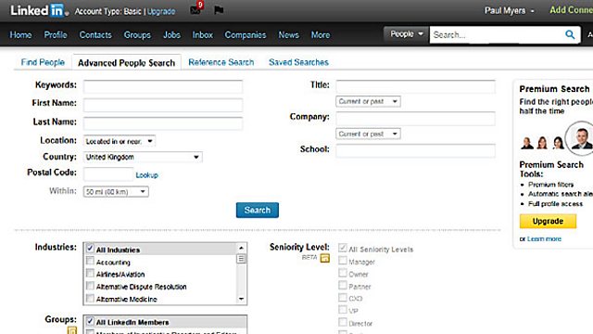Toggle the All Seniority Levels checkbox
This screenshot has width=593, height=334.
tap(343, 248)
